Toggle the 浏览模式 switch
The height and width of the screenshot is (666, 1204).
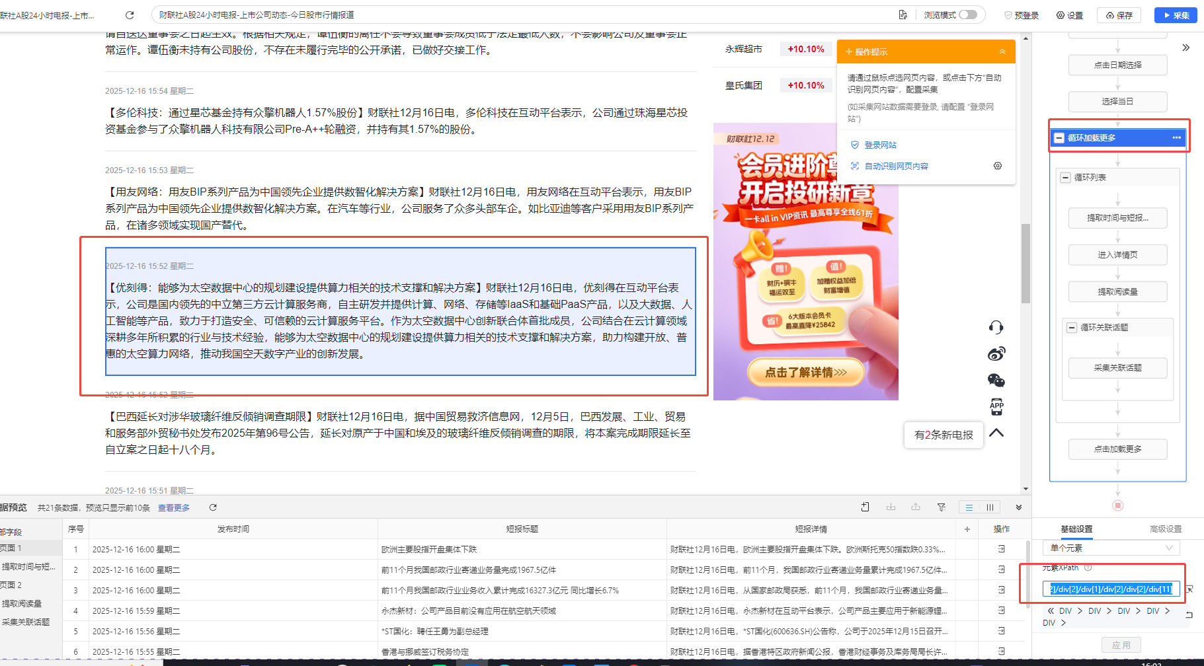tap(968, 15)
